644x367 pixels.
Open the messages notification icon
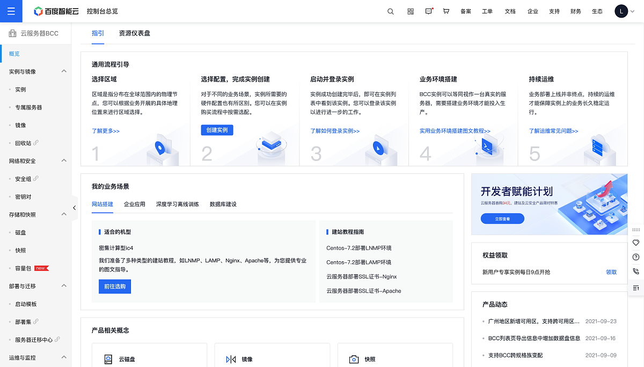click(x=429, y=11)
